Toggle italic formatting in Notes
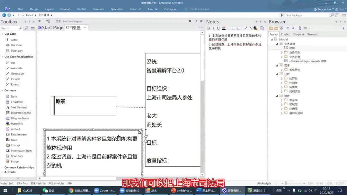Screen dimensions: 347x195 click(213, 28)
